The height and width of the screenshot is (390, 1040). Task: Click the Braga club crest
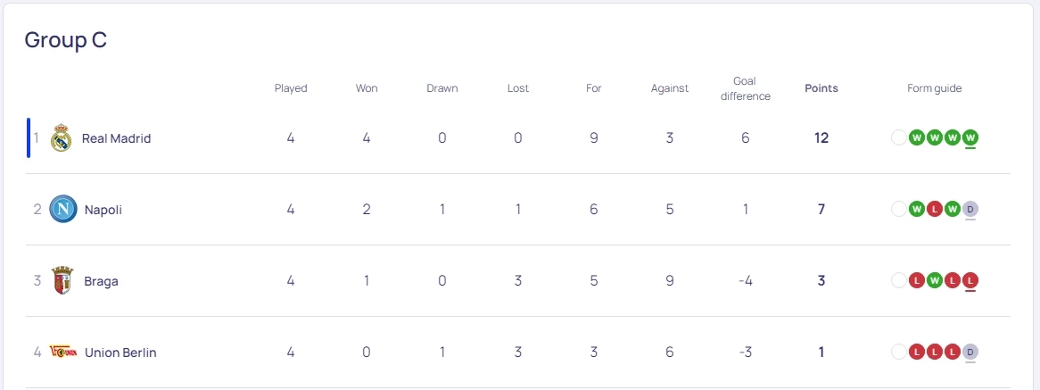[62, 280]
